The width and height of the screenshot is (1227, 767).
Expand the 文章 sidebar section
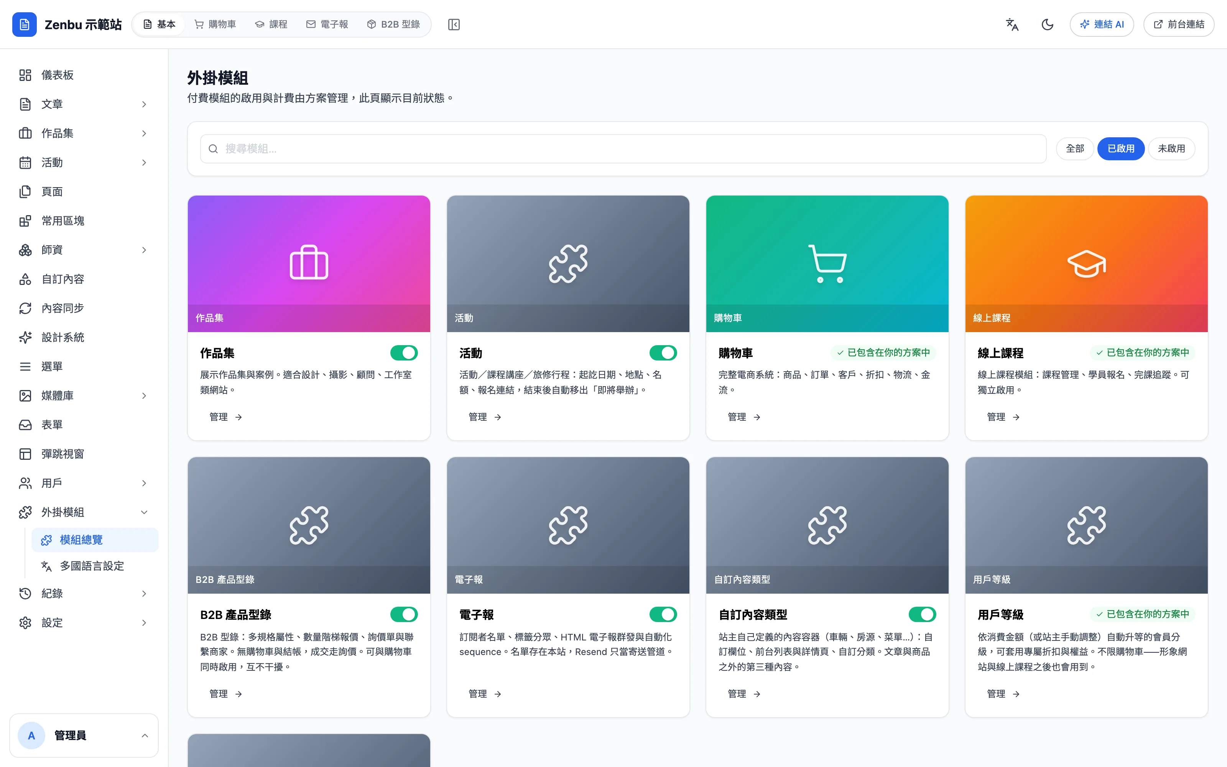(144, 104)
